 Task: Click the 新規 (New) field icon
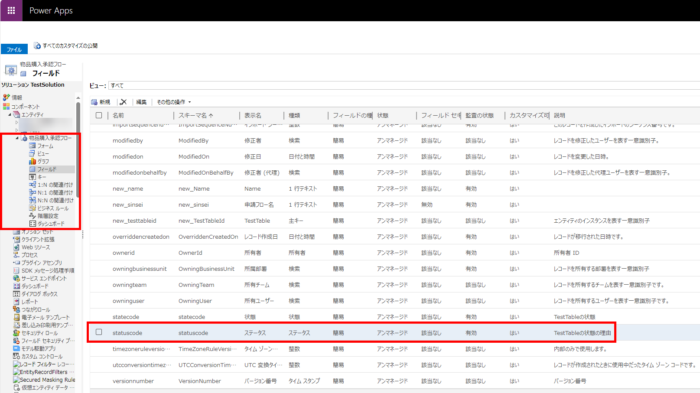[x=94, y=102]
